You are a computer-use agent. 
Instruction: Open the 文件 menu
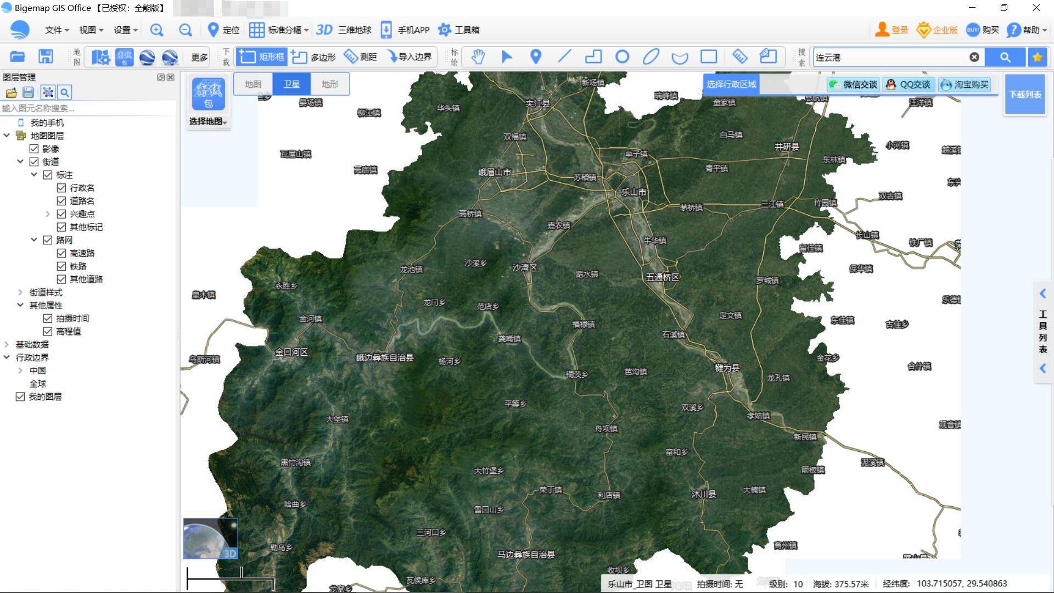(x=57, y=30)
